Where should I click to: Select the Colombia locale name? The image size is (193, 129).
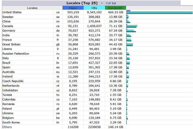(9, 99)
